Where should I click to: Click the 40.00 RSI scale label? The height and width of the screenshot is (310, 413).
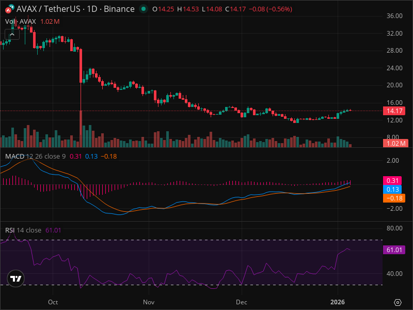coord(394,274)
